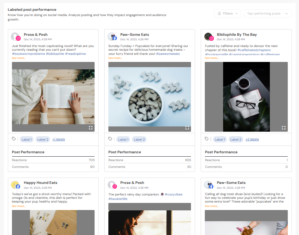
Task: Follow the #cozyvibes hashtag
Action: tap(173, 194)
